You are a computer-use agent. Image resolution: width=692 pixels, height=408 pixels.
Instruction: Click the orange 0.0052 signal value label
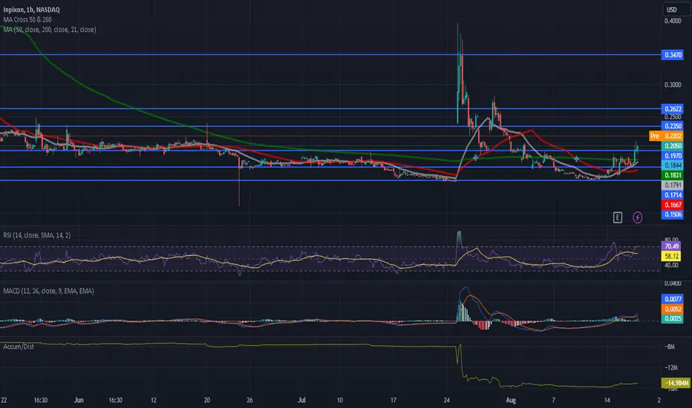673,309
